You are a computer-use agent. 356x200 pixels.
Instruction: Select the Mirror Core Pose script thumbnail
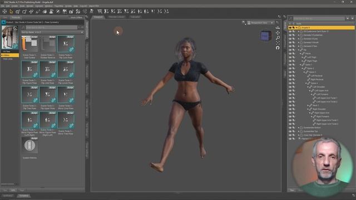[x=66, y=94]
